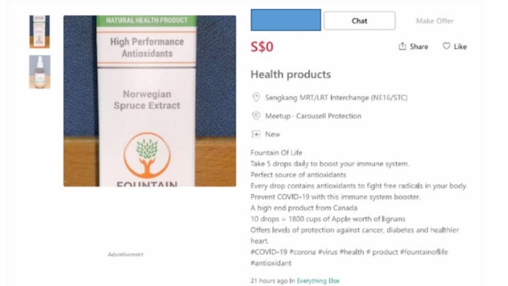508x286 pixels.
Task: Click the Share icon
Action: click(402, 46)
